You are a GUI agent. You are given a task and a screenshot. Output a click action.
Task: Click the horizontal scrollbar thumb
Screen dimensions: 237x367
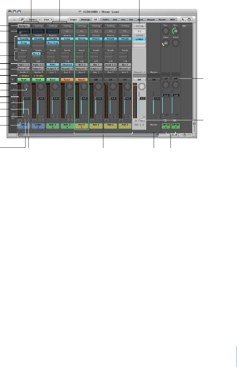[88, 135]
